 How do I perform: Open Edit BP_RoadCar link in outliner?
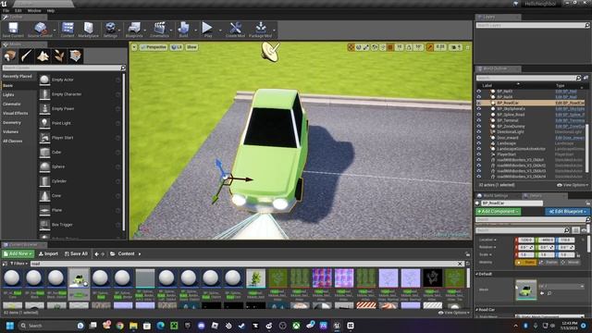[x=570, y=103]
